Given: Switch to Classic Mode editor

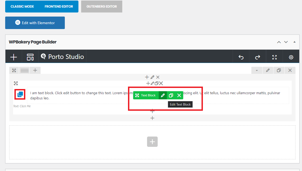Looking at the screenshot, I should coord(22,7).
